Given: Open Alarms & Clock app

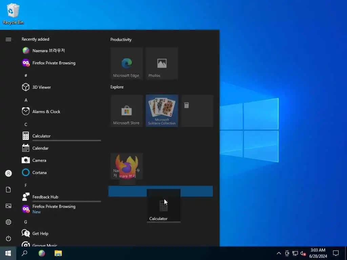Looking at the screenshot, I should point(61,111).
